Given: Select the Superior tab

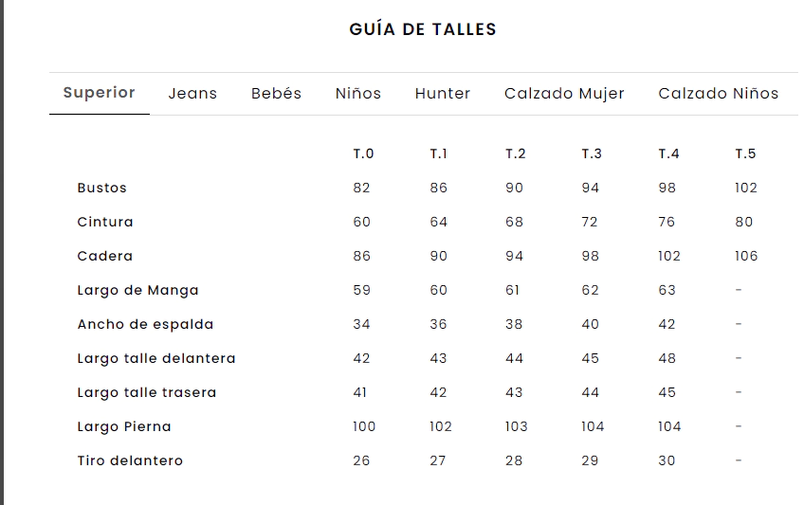Looking at the screenshot, I should [x=99, y=93].
